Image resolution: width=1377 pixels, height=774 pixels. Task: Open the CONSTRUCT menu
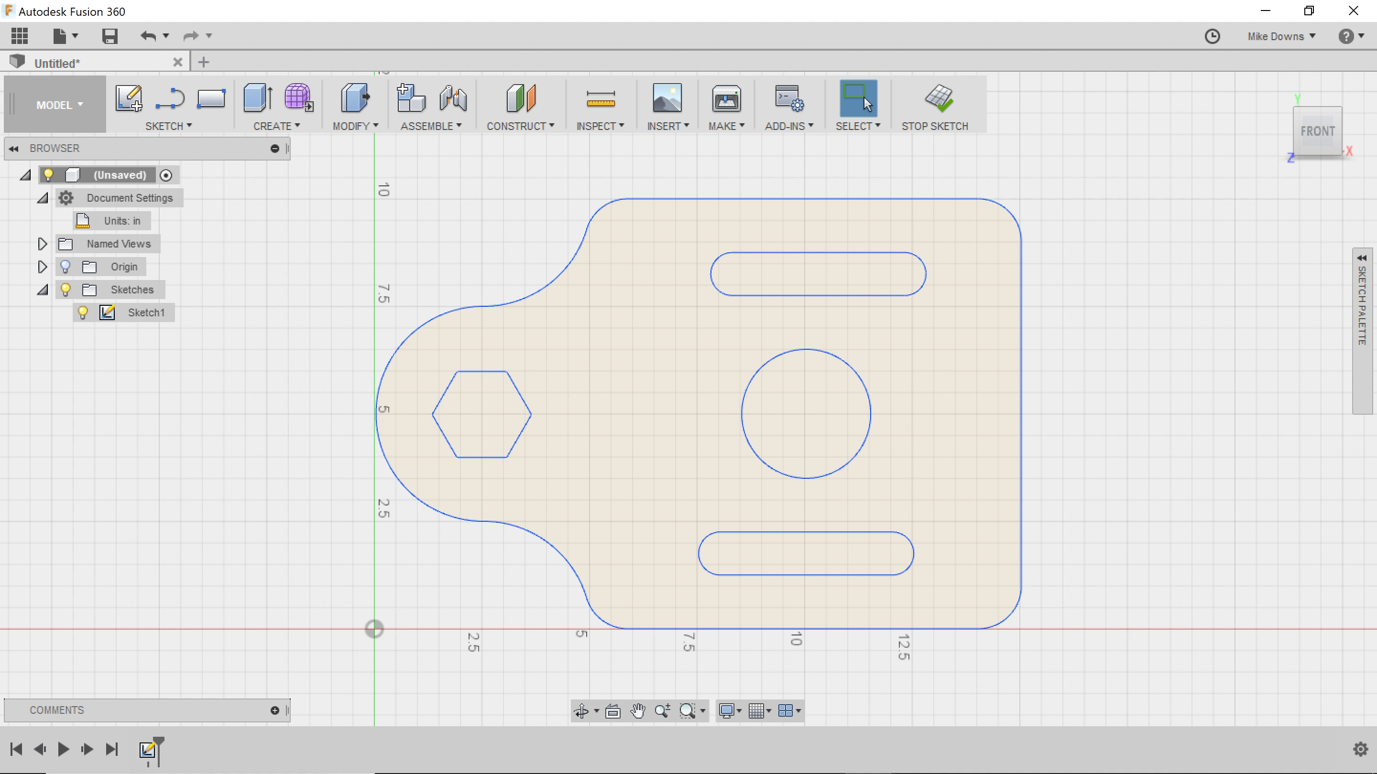tap(520, 126)
